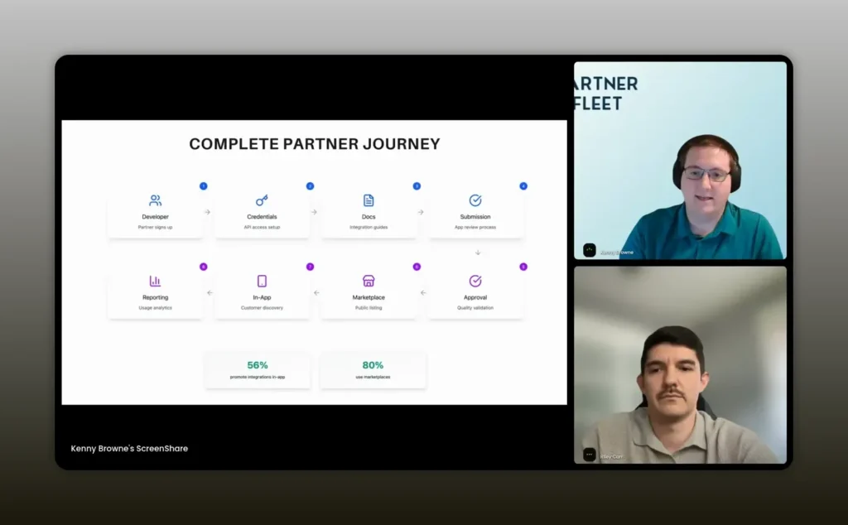Select the bottom participant video tile

(x=680, y=364)
